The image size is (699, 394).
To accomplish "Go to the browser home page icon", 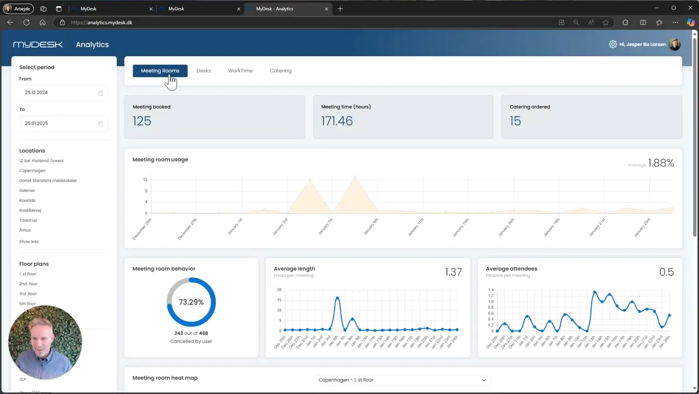I will 43,22.
